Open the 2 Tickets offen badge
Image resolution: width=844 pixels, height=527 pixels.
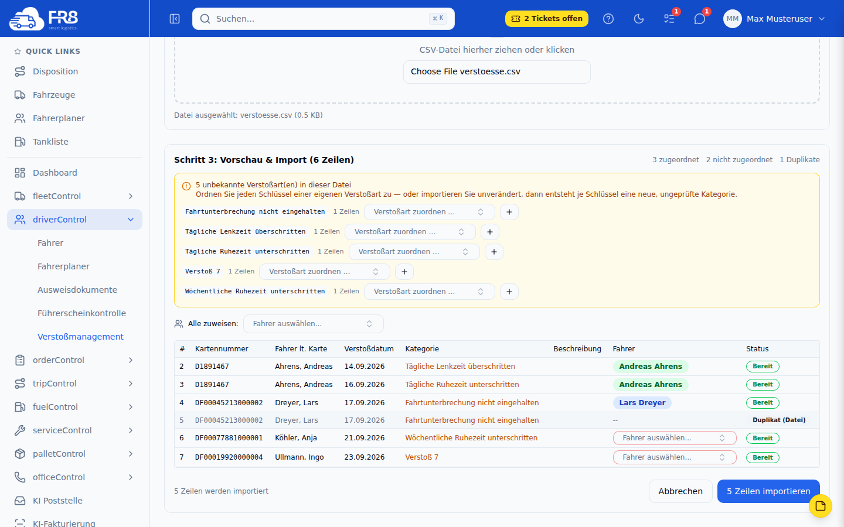click(x=547, y=19)
